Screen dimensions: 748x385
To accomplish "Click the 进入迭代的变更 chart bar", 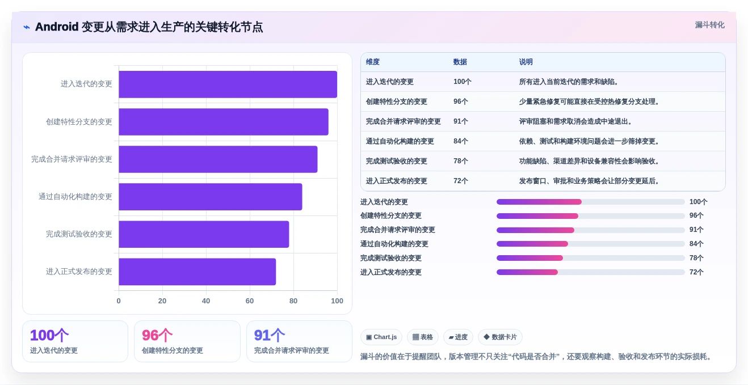I will pyautogui.click(x=228, y=84).
